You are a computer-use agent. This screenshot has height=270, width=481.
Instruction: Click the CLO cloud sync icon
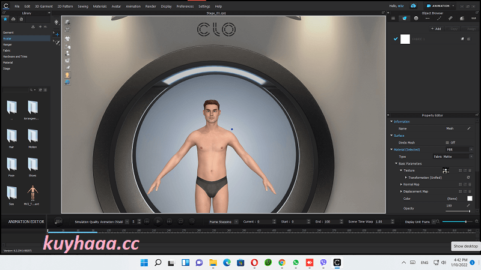413,6
